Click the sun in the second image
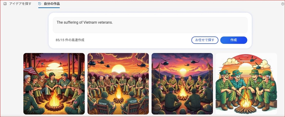285x117 pixels. point(119,69)
